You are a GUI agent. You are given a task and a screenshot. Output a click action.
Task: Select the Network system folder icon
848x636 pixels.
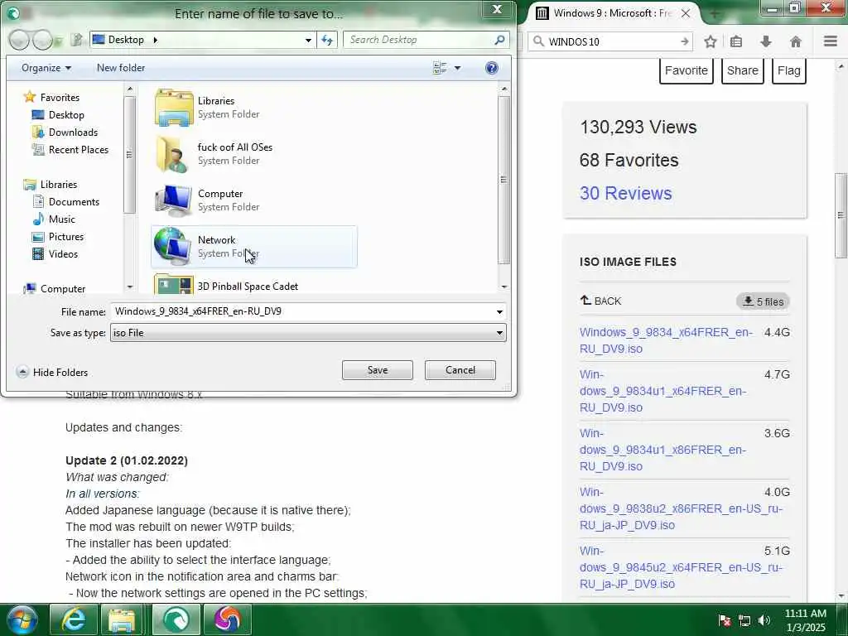[x=174, y=247]
